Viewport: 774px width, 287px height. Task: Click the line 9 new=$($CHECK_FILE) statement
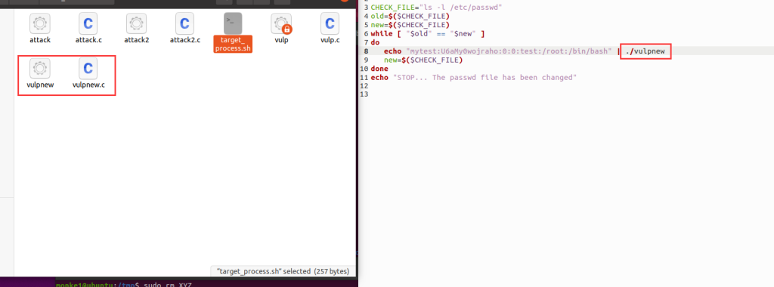423,60
